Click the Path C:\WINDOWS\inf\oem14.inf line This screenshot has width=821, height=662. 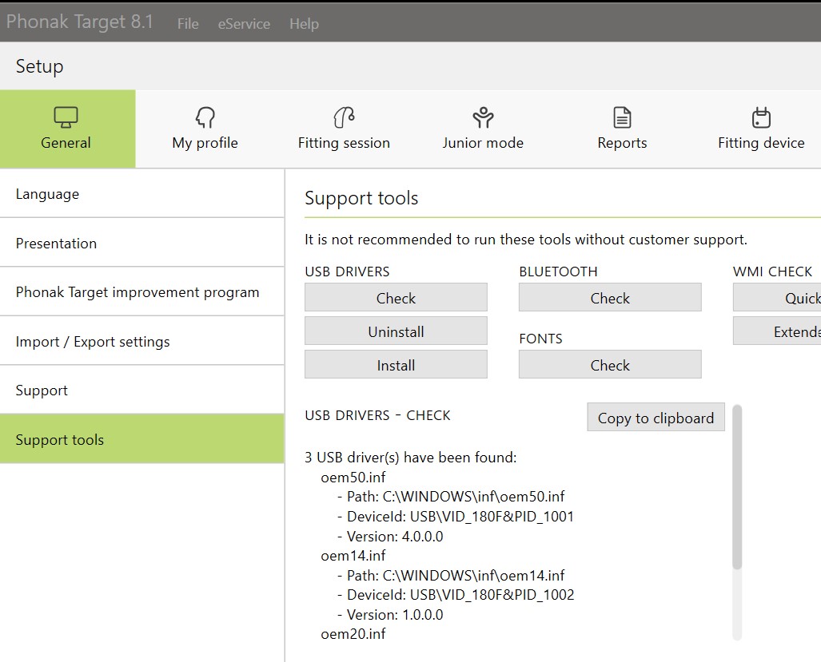click(x=451, y=575)
